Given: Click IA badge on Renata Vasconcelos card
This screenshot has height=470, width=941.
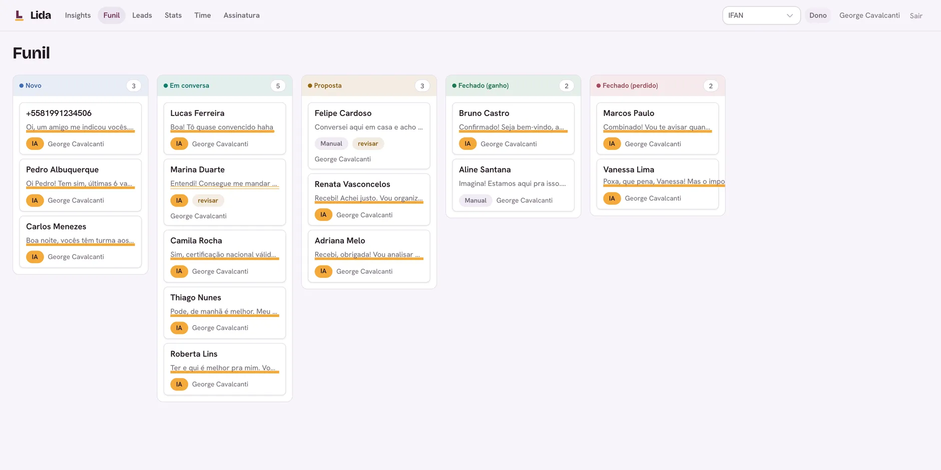Looking at the screenshot, I should (323, 215).
